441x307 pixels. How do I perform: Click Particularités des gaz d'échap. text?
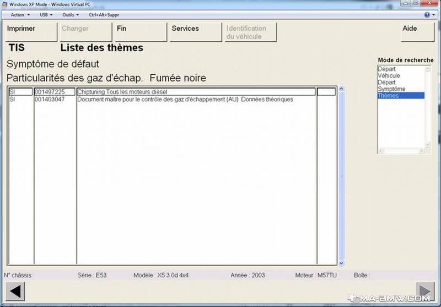pos(74,78)
